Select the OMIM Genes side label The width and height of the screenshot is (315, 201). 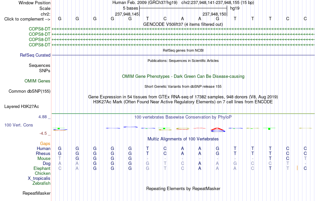(x=37, y=81)
